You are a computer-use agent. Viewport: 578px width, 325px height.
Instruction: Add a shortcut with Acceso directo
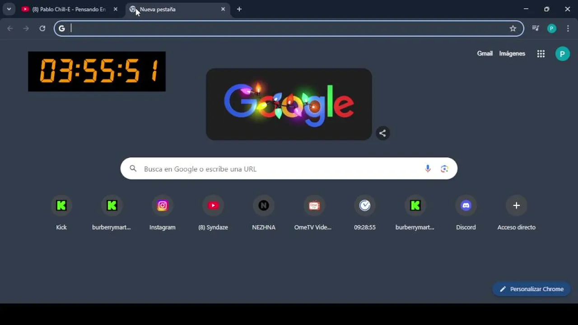click(516, 213)
